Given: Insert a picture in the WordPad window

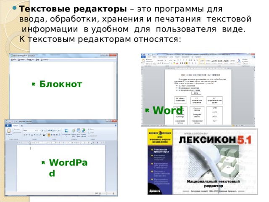Looking at the screenshot, I should 66,132.
